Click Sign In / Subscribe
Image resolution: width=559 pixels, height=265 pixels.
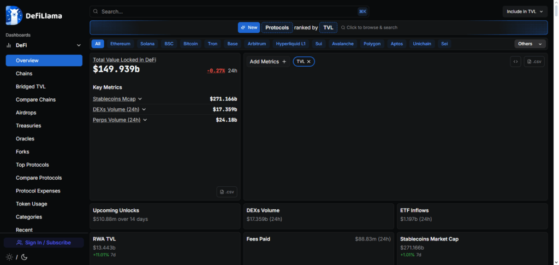(44, 243)
